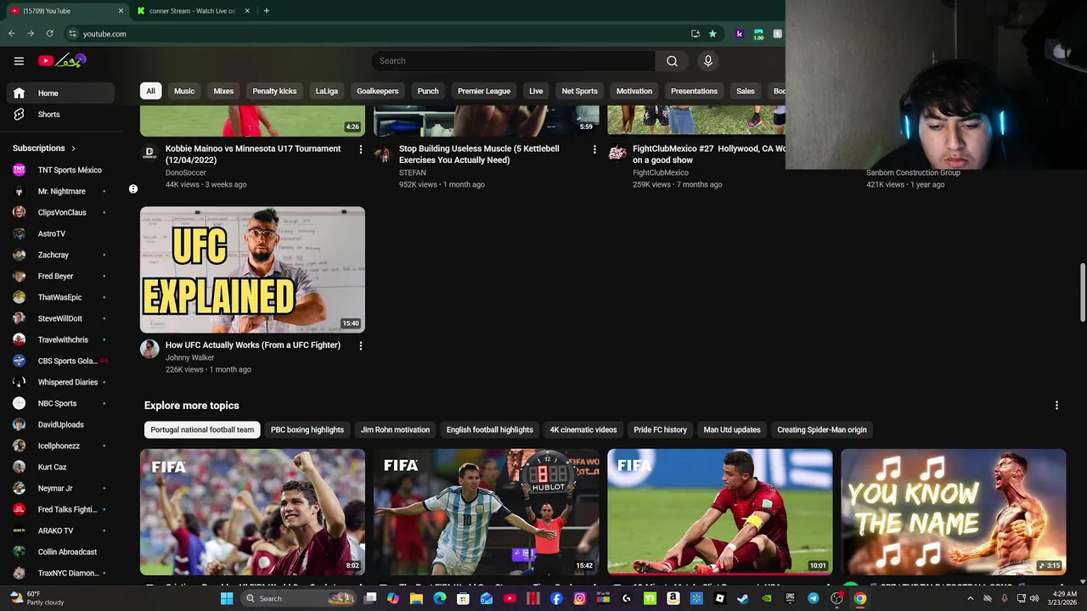Image resolution: width=1087 pixels, height=611 pixels.
Task: Click the YouTube logo
Action: click(x=62, y=61)
